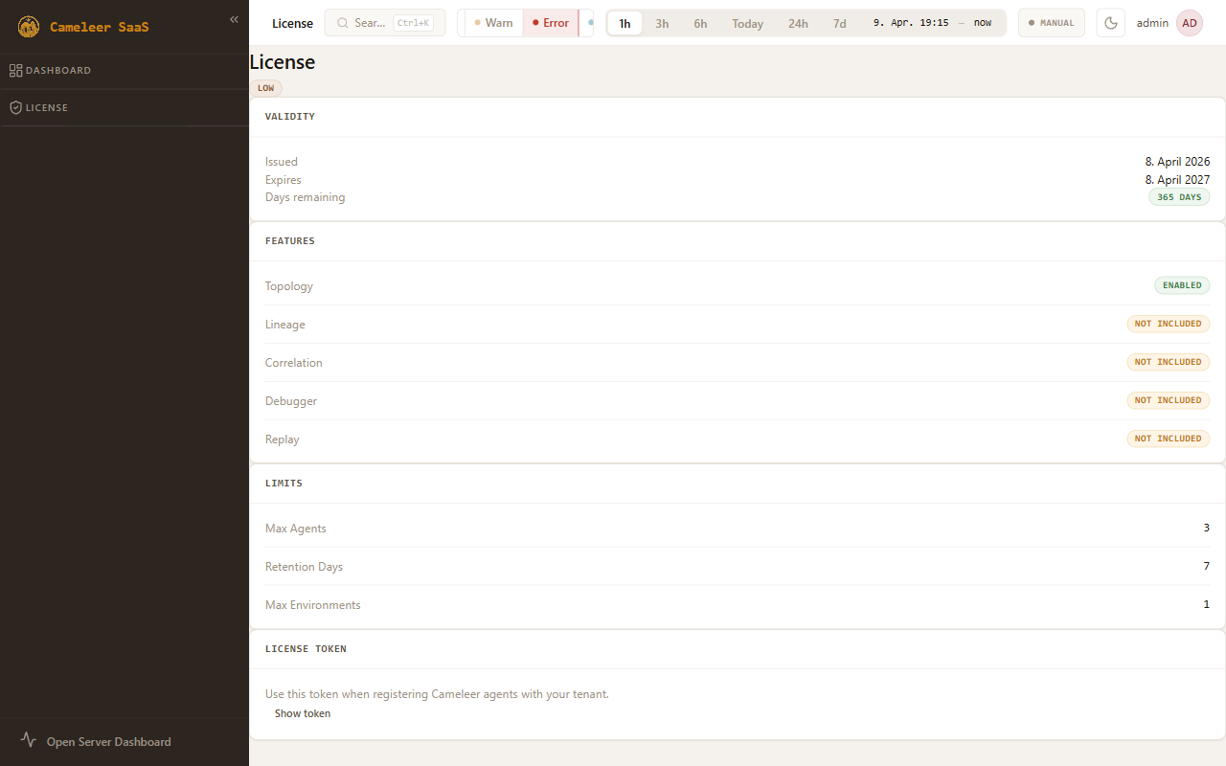This screenshot has width=1226, height=766.
Task: Choose the 6h time range
Action: click(700, 23)
